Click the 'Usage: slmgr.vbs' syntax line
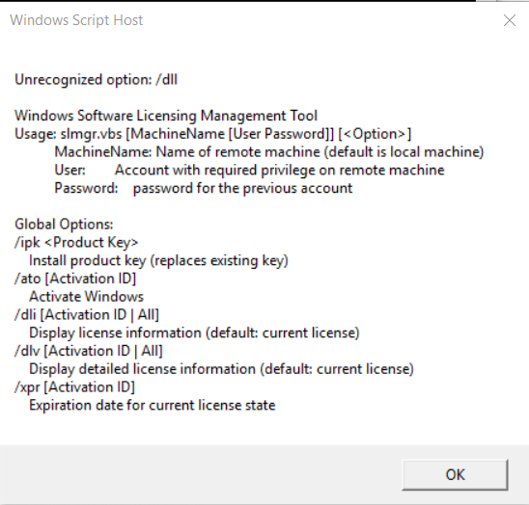 pos(213,134)
